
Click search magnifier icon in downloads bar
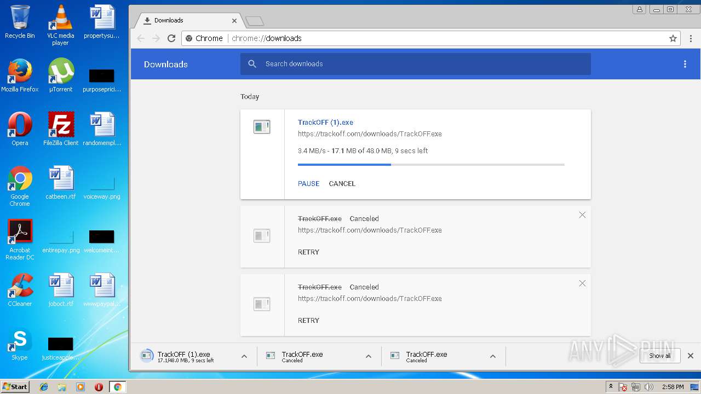click(x=252, y=64)
